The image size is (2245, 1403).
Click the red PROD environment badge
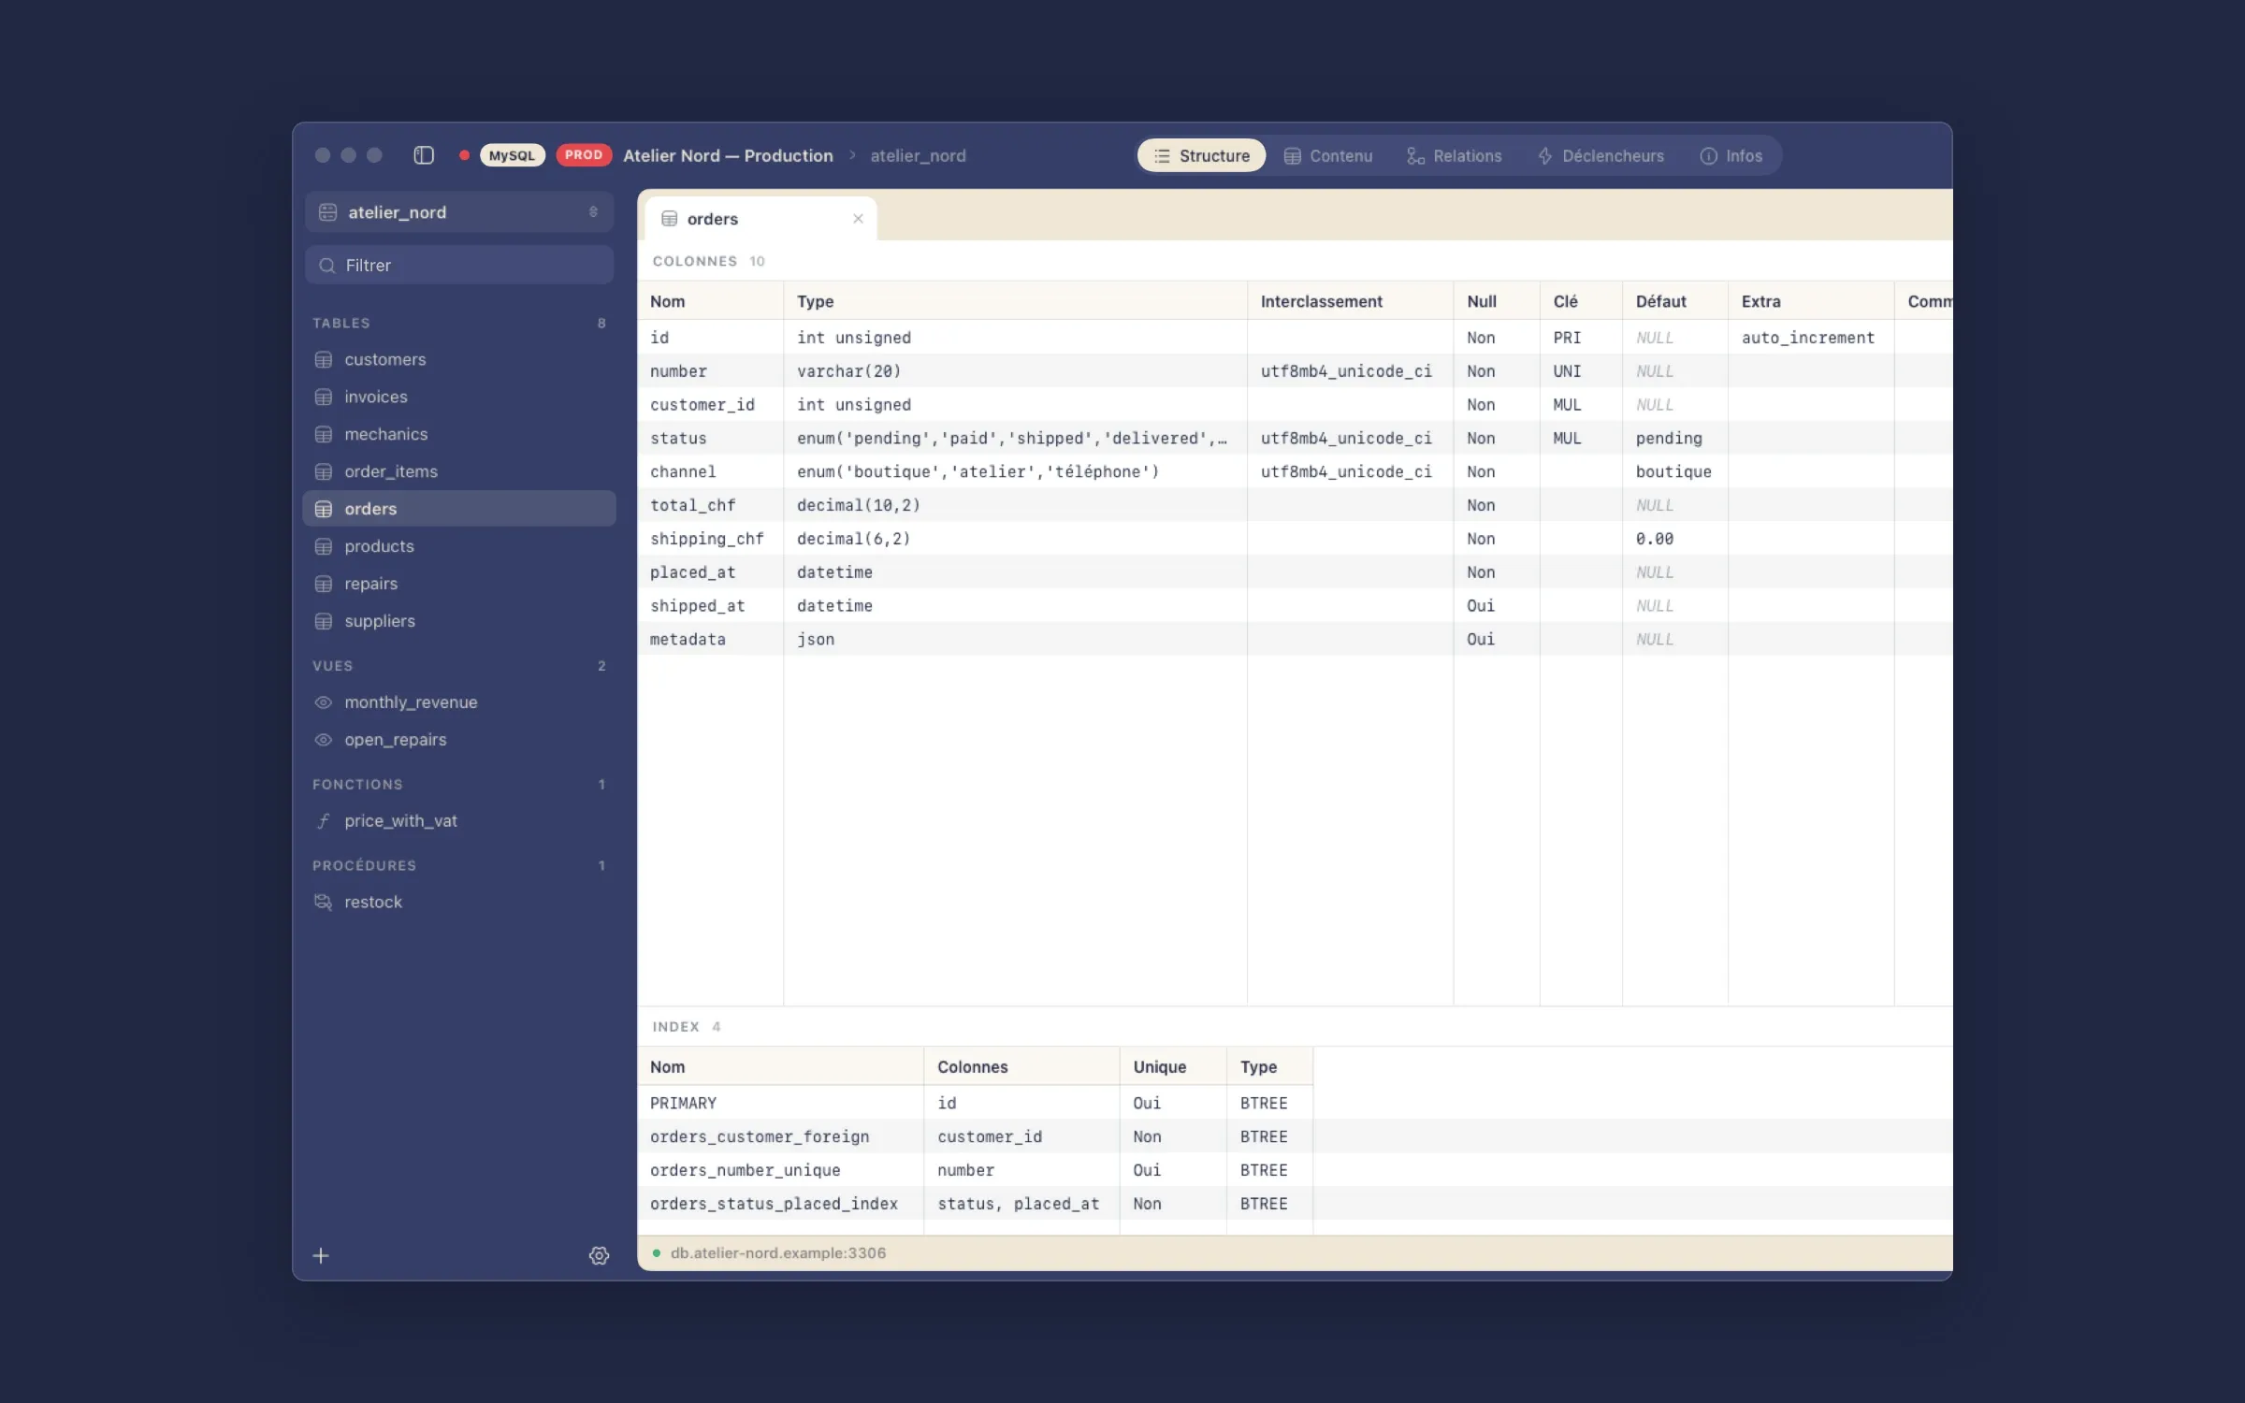tap(584, 155)
